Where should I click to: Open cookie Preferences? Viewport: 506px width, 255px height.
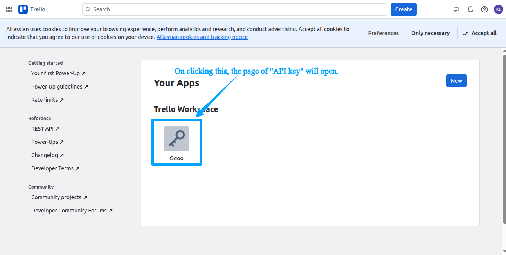tap(384, 33)
